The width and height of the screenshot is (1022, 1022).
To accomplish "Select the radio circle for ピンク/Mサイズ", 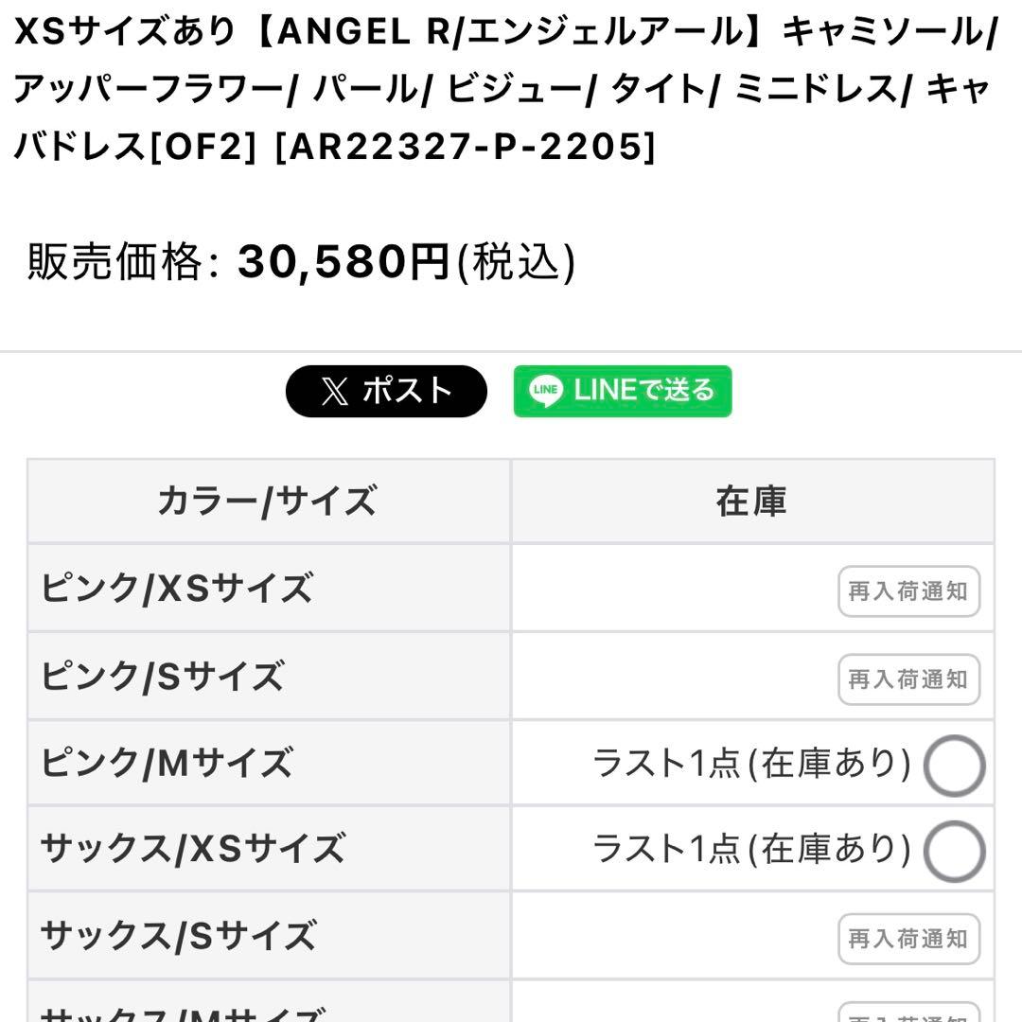I will click(954, 766).
